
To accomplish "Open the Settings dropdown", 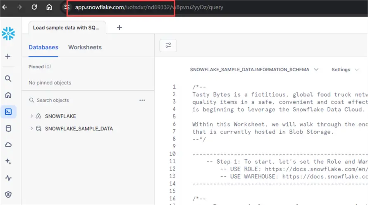I will pyautogui.click(x=345, y=70).
